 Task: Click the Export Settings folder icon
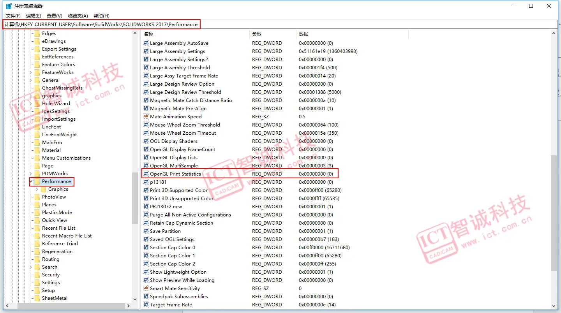[x=37, y=49]
